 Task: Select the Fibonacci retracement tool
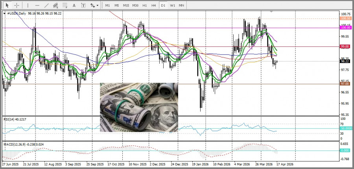point(65,5)
